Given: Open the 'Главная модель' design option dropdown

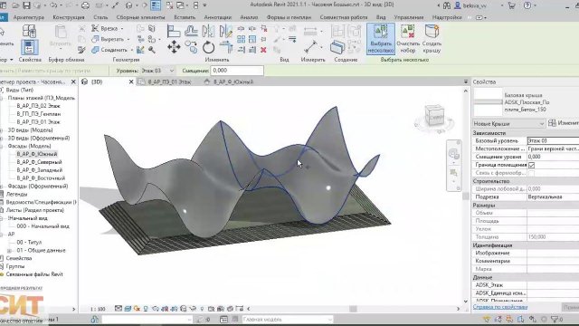Looking at the screenshot, I should point(288,319).
